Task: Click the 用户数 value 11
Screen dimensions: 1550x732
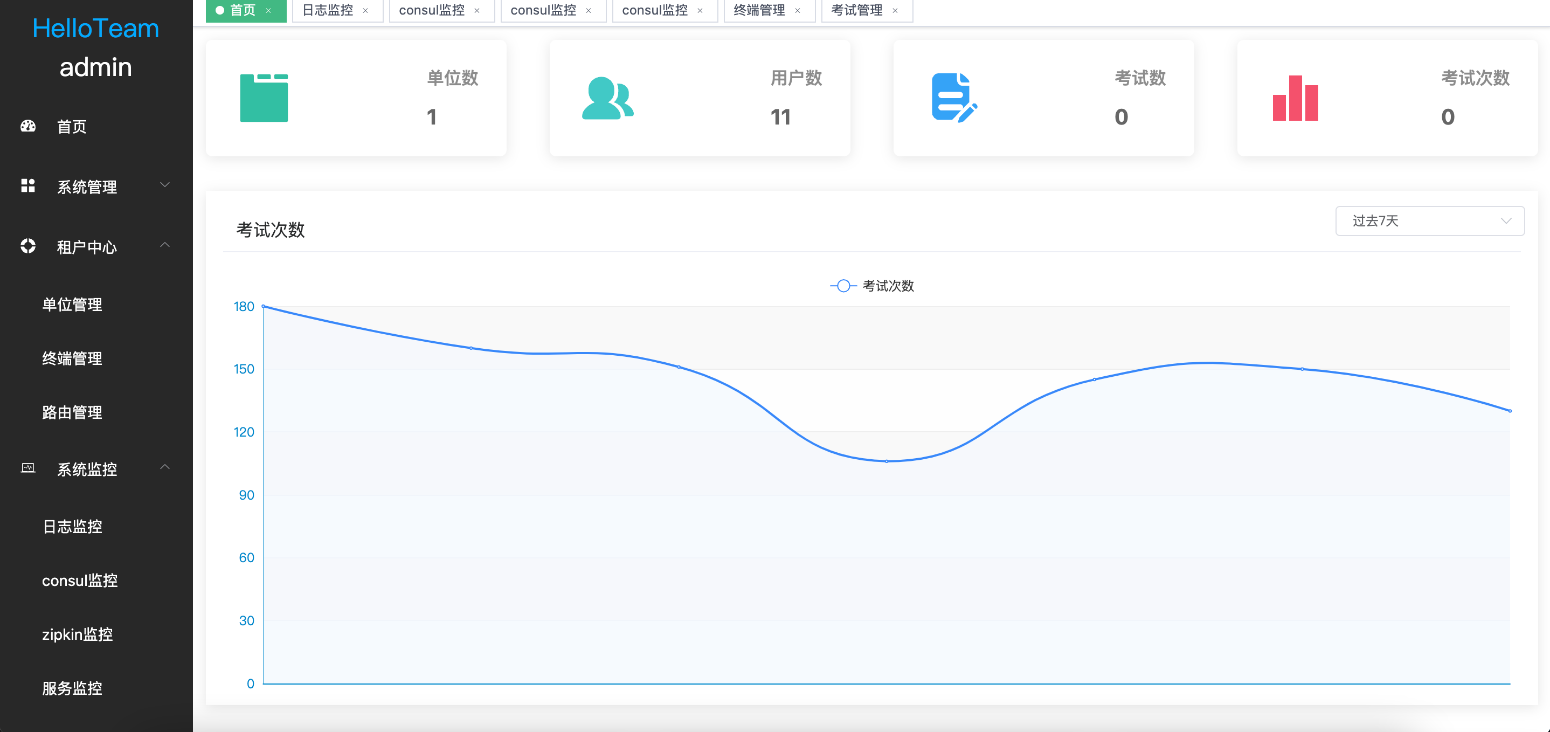Action: [780, 117]
